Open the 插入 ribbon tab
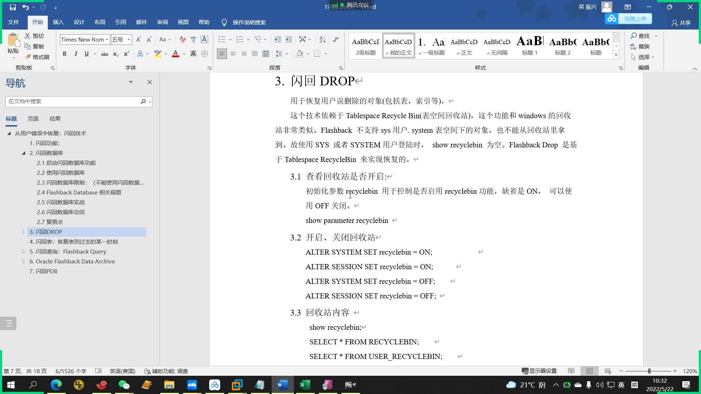Viewport: 701px width, 394px height. tap(58, 22)
